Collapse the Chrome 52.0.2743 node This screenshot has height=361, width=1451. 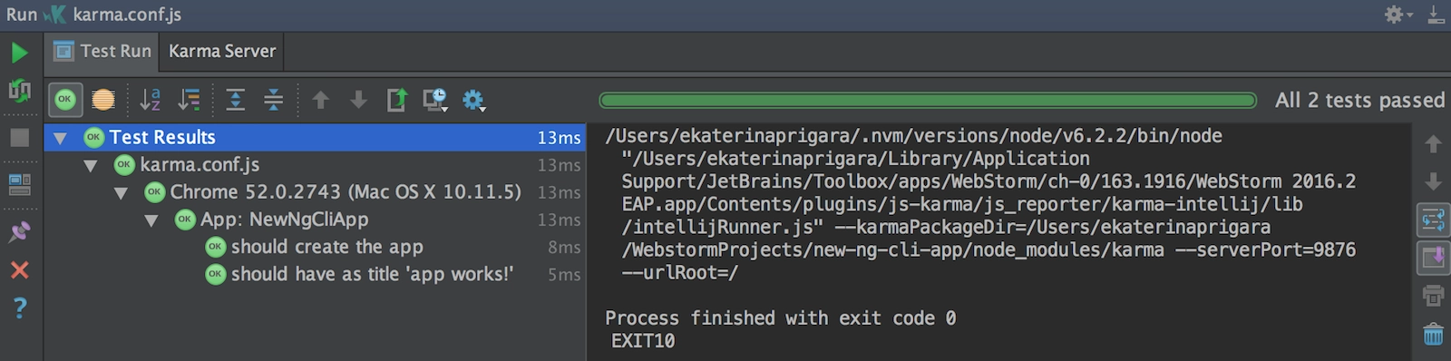click(x=121, y=193)
